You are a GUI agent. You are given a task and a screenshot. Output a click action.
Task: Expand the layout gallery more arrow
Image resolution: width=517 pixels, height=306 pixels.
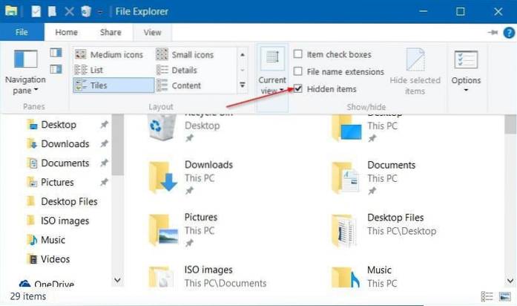pos(242,85)
